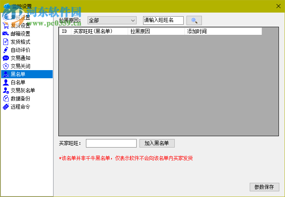Click the 拉黑原因 column header

[156, 31]
